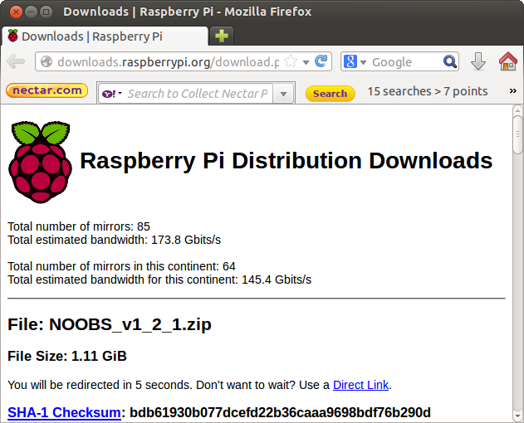Viewport: 524px width, 423px height.
Task: Open the Nectar search box dropdown arrow
Action: point(283,94)
